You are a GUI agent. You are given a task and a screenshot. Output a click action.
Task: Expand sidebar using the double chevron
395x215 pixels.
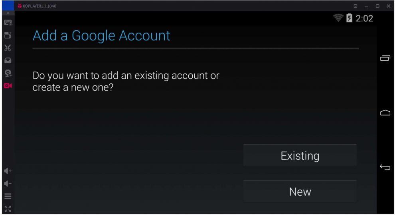pos(8,14)
